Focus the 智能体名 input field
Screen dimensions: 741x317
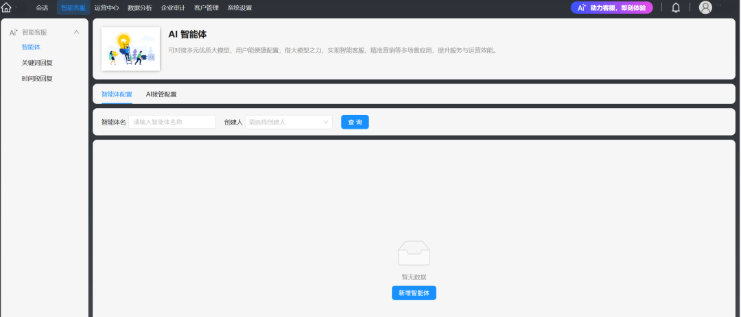(x=172, y=122)
